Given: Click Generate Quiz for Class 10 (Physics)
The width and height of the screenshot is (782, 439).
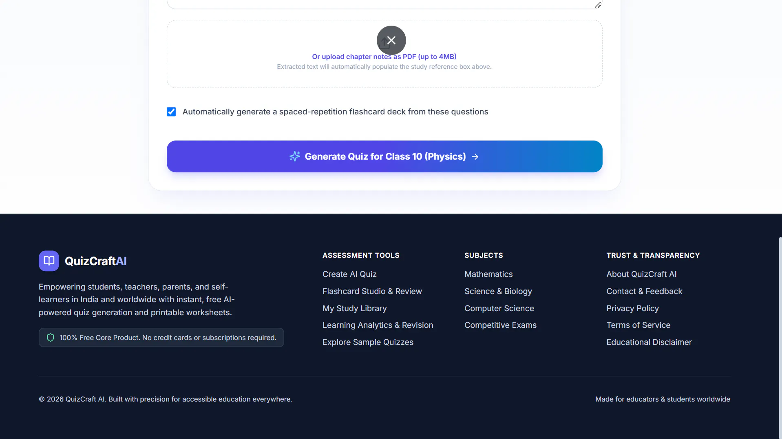Looking at the screenshot, I should point(384,156).
